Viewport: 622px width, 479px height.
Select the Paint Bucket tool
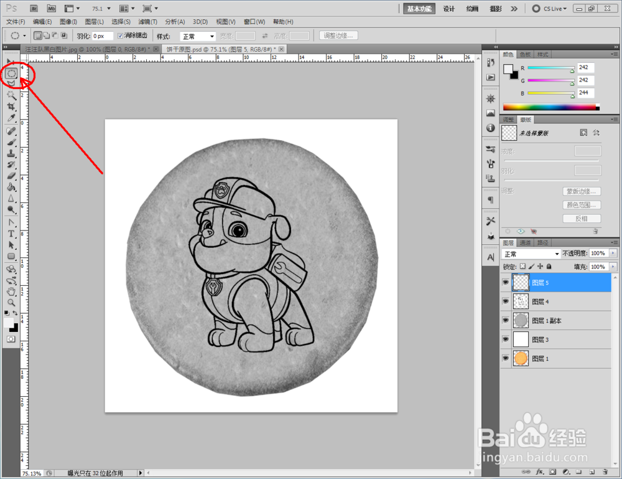point(11,187)
